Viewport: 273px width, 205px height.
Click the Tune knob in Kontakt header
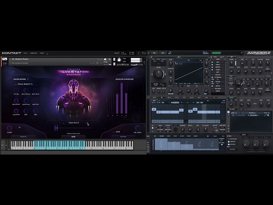[119, 60]
